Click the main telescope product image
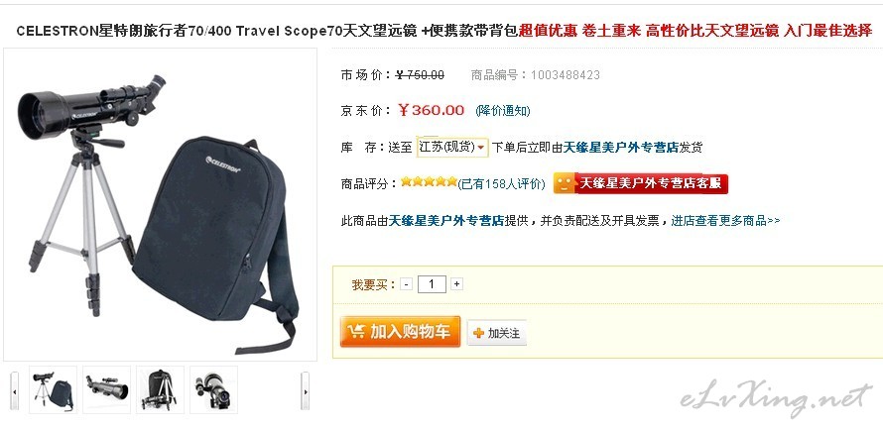This screenshot has height=431, width=883. click(160, 205)
